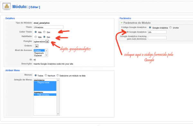The image size is (193, 126).
Task: Select Sim for Habilitado
Action: click(44, 37)
